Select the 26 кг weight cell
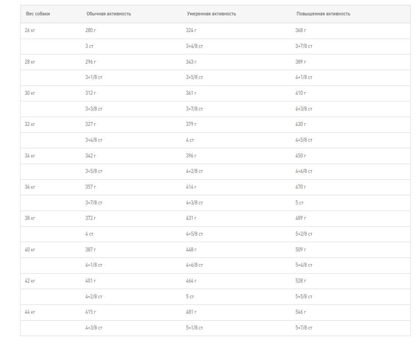Screen dimensions: 416x340 (30, 30)
